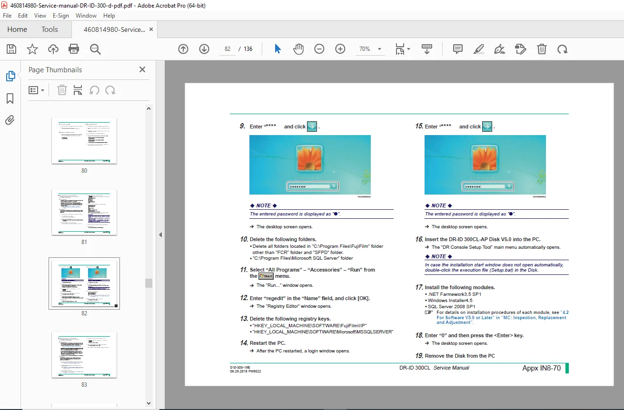The width and height of the screenshot is (624, 410).
Task: Open the E-Sign menu
Action: point(61,16)
